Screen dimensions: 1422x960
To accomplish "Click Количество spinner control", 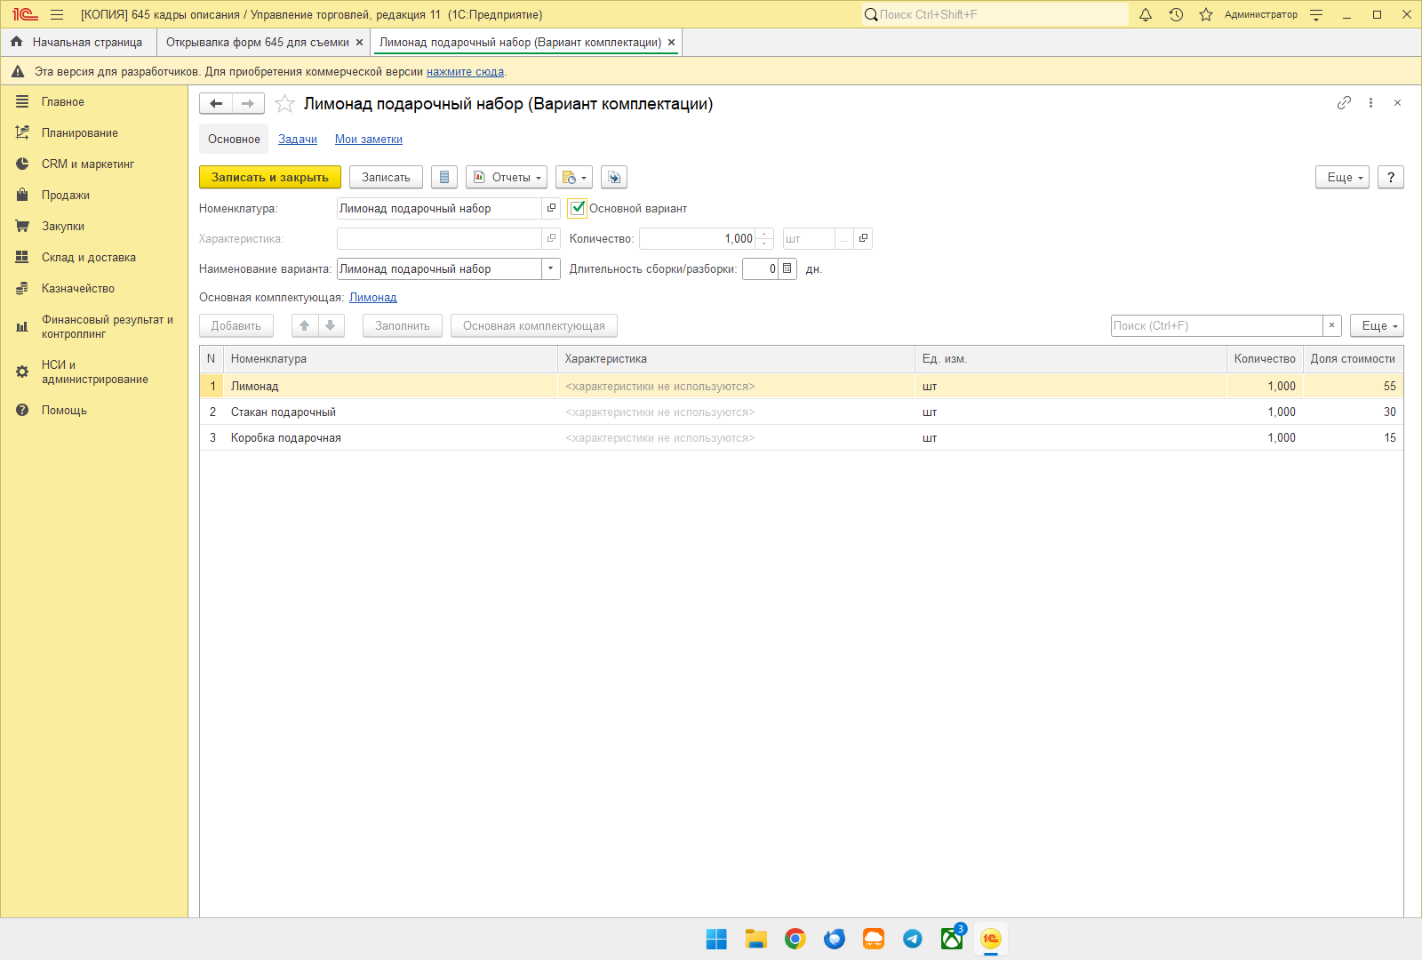I will coord(764,238).
